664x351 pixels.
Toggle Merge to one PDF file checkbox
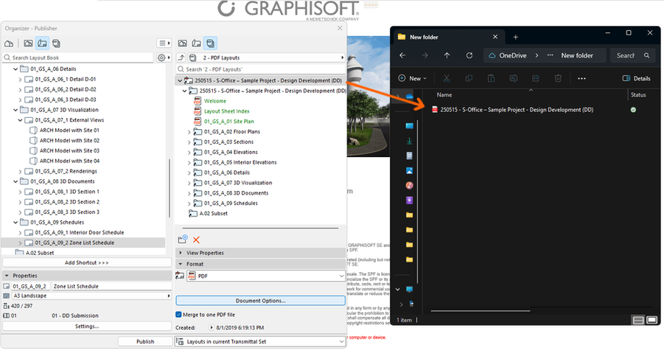179,314
